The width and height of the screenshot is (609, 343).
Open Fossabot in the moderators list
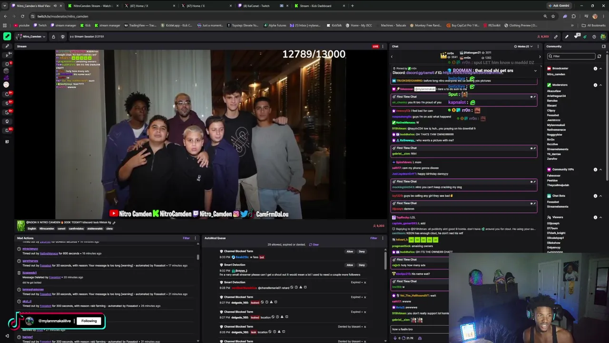pos(553,115)
